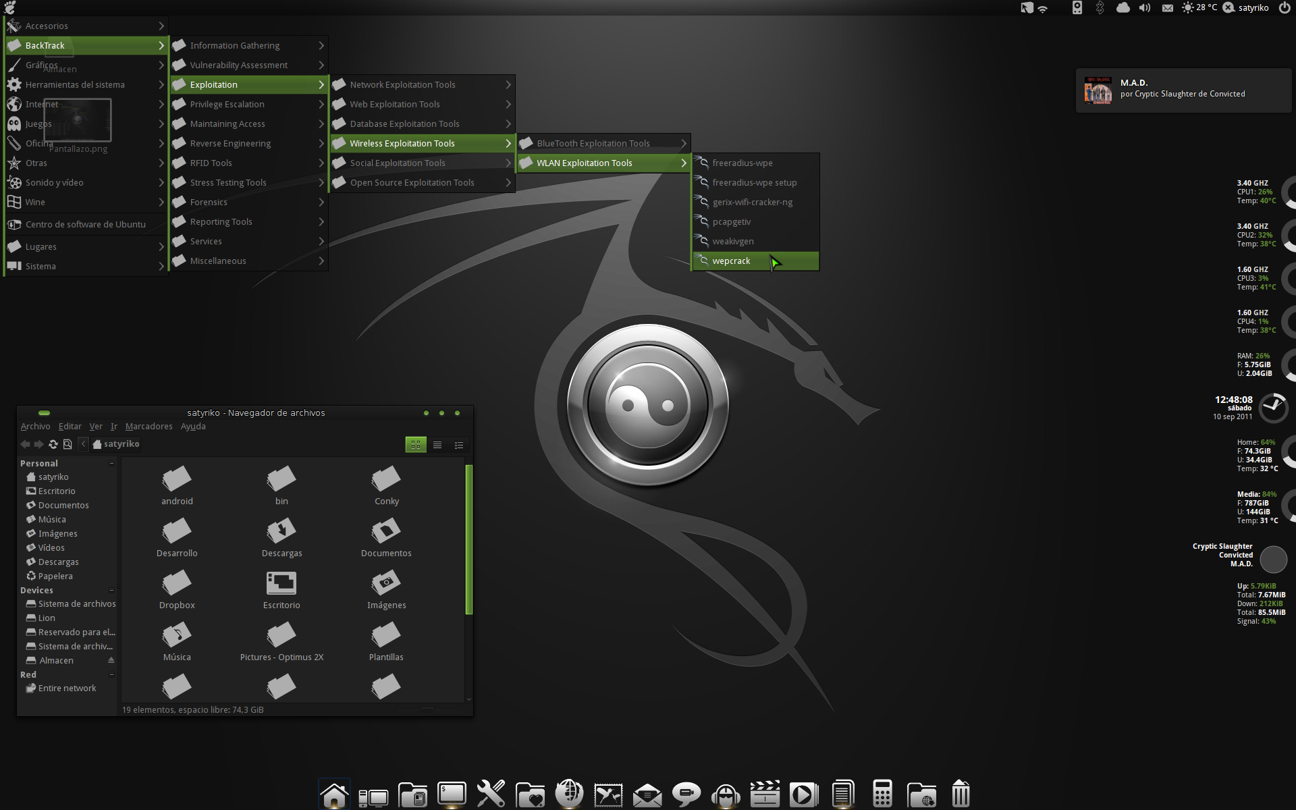1296x810 pixels.
Task: Open the chat bubble dock icon
Action: (686, 794)
